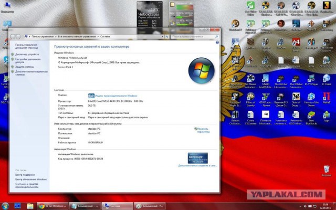The width and height of the screenshot is (336, 210).
Task: Click the Cheboksary weather gadget
Action: tap(150, 14)
